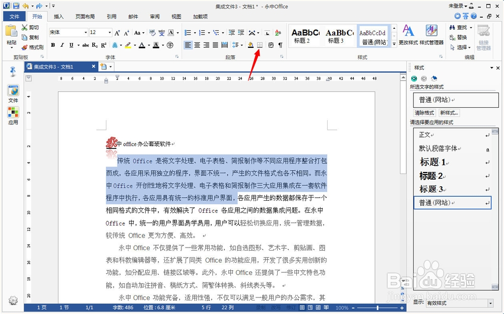Align paragraph left

coord(187,45)
